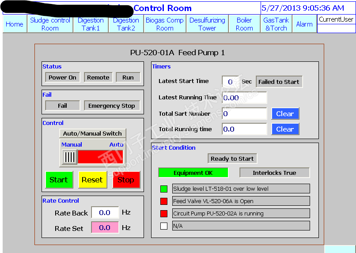Click the Auto label on switch

click(x=117, y=144)
